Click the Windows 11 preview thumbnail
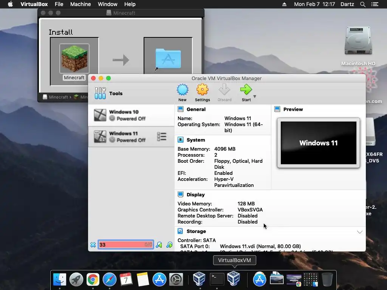Viewport: 387px width, 290px height. click(318, 143)
